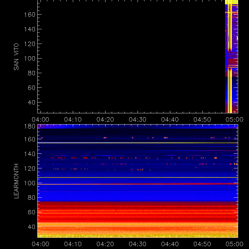The width and height of the screenshot is (249, 249).
Task: Pick the 180 tick on Learmonth axis
Action: (30, 126)
